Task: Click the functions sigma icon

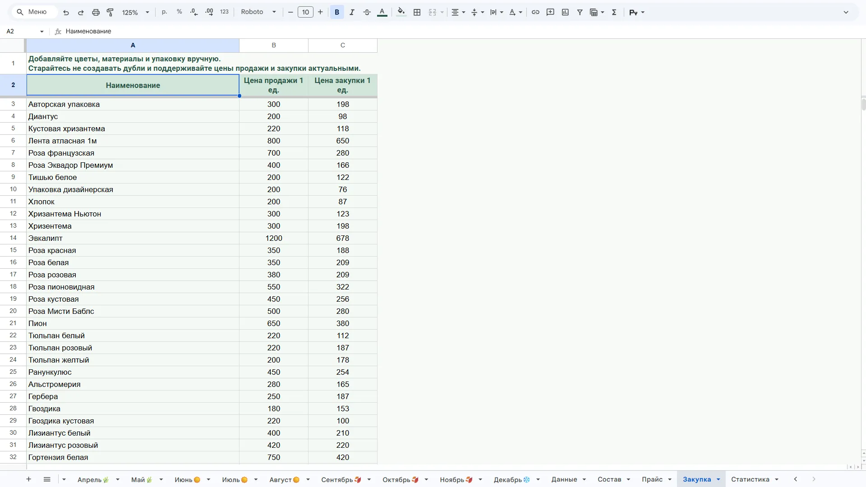Action: [x=614, y=12]
